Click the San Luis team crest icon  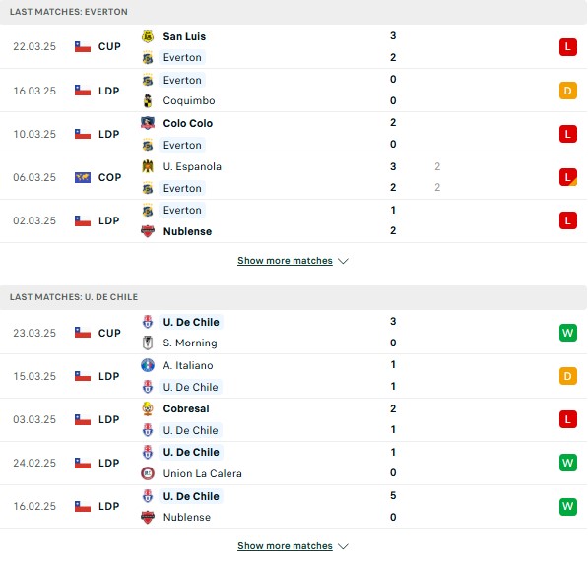[x=148, y=36]
